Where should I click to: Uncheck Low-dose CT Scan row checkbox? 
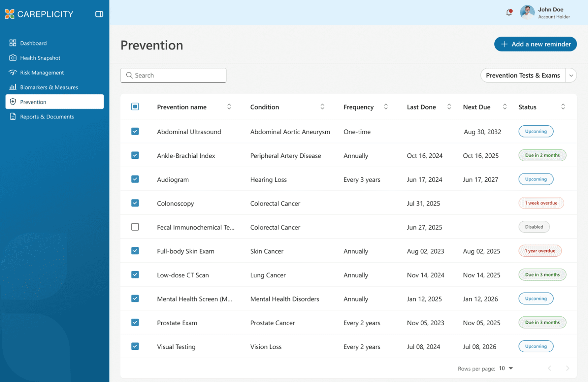tap(135, 274)
